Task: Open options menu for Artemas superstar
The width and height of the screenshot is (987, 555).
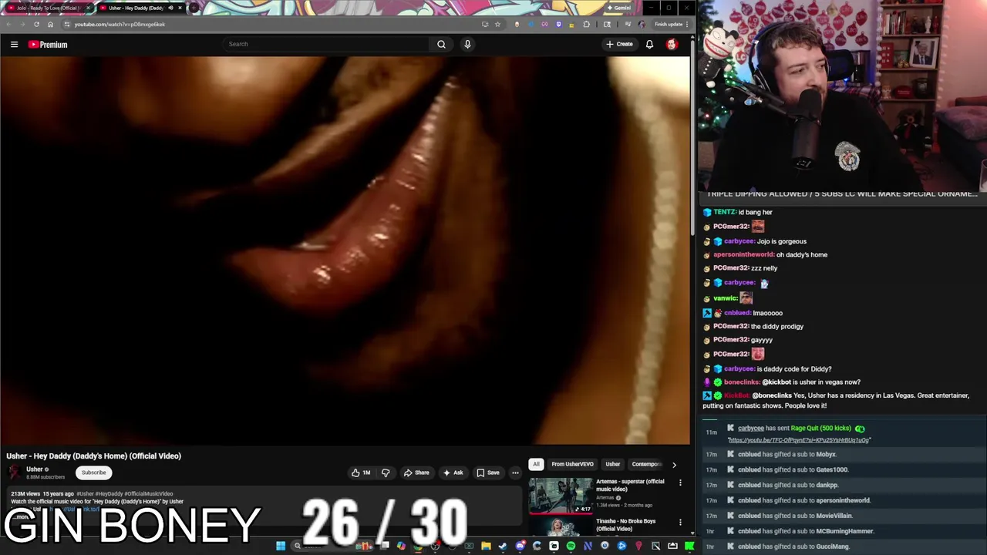Action: click(680, 483)
